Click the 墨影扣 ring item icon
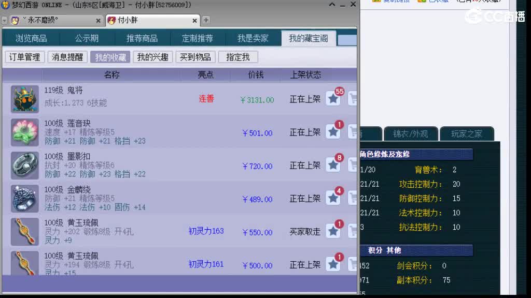 25,165
